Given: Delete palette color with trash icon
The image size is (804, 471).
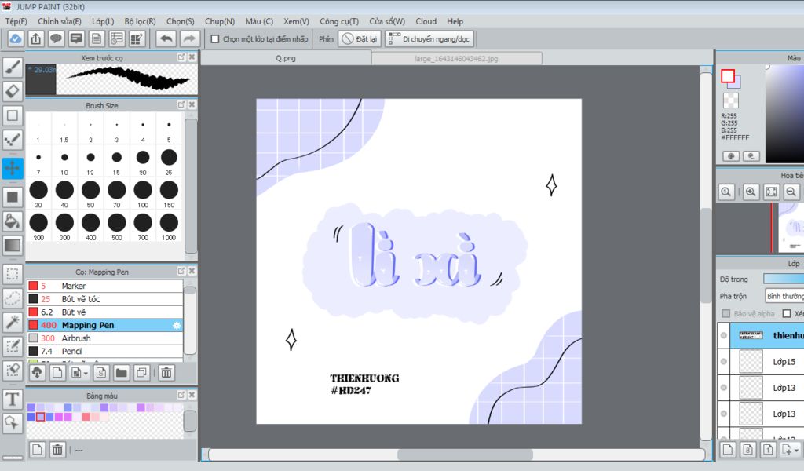Looking at the screenshot, I should point(57,450).
